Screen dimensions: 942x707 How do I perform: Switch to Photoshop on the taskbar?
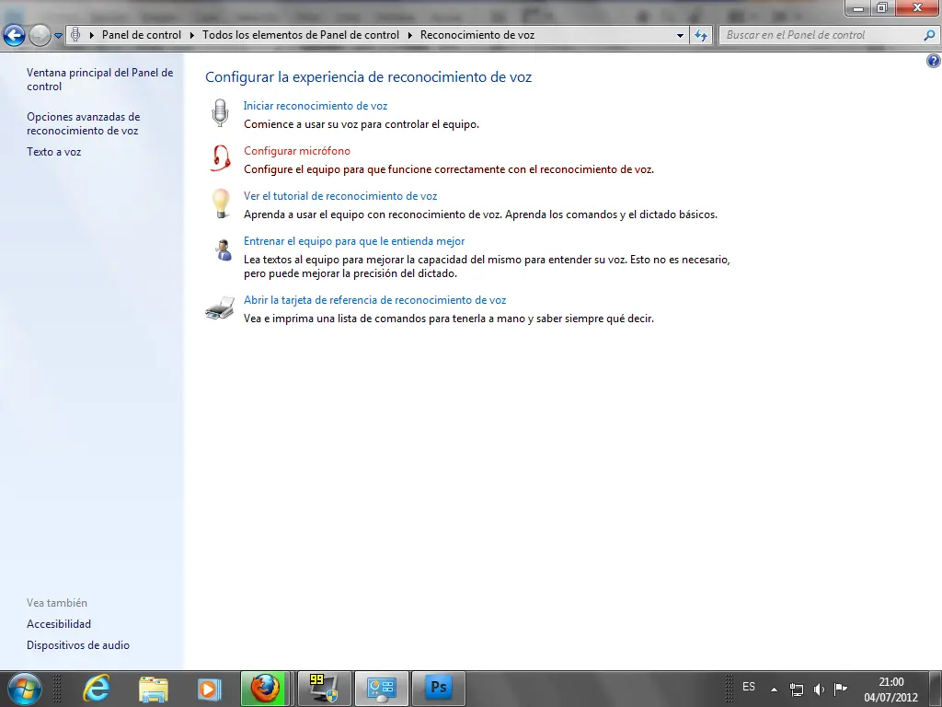point(438,689)
